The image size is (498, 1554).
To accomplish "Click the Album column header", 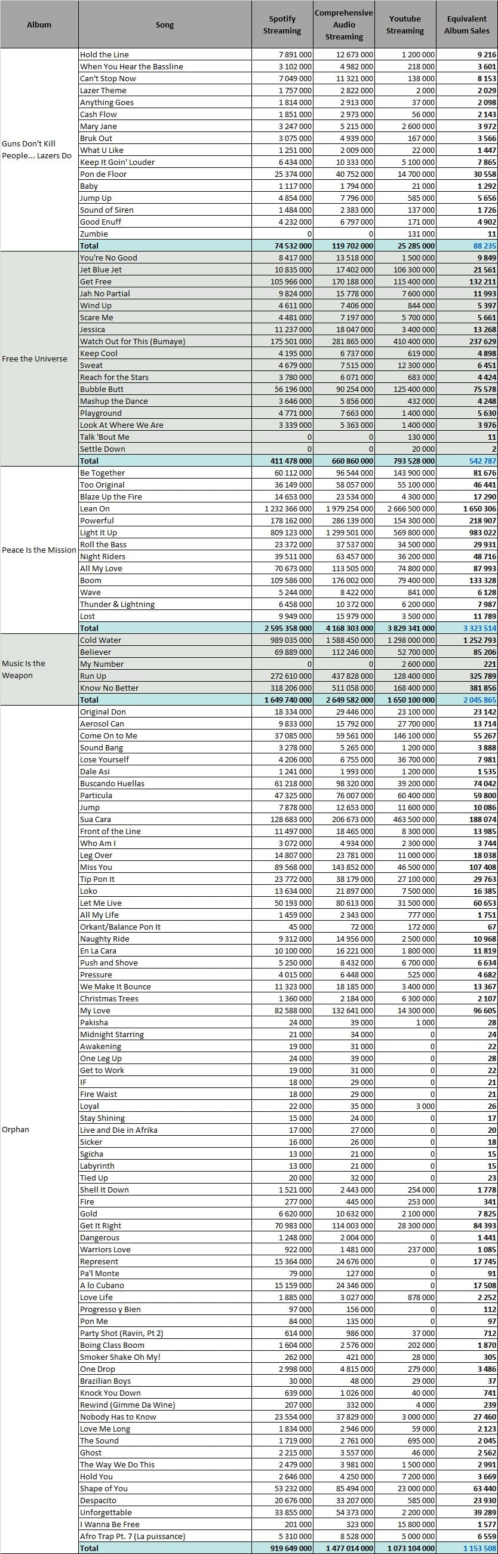I will 39,24.
